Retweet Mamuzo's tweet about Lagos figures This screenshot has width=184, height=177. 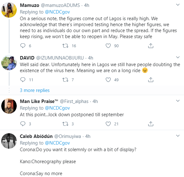tap(65, 46)
